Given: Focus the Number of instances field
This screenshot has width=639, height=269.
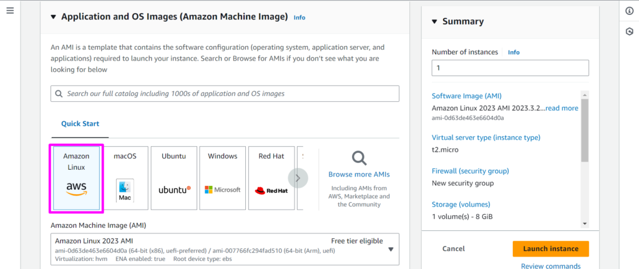Looking at the screenshot, I should pyautogui.click(x=510, y=68).
